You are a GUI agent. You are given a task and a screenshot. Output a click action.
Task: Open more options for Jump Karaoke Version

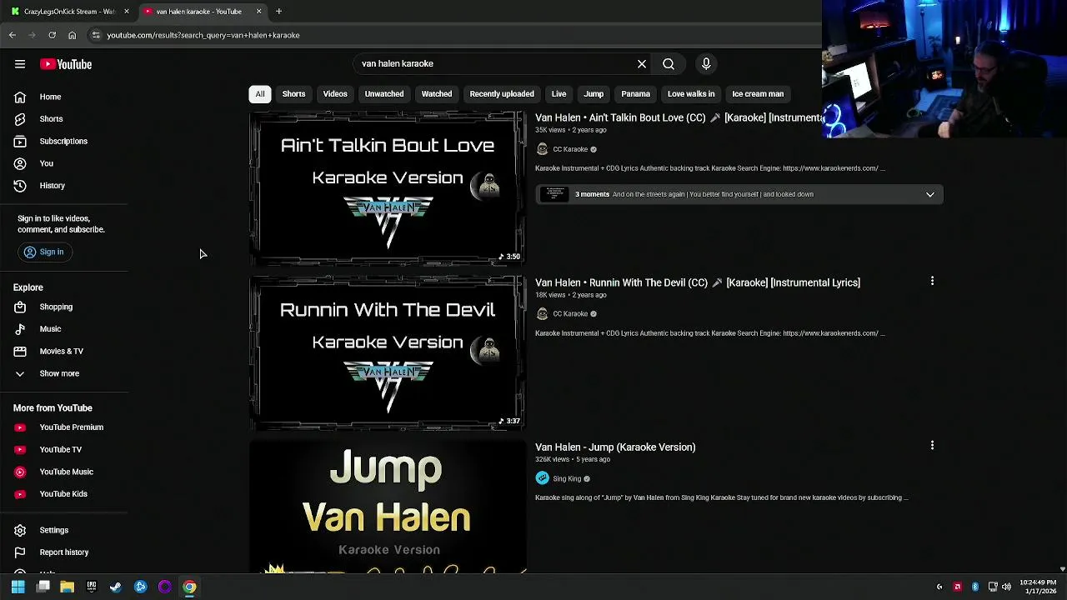pos(932,446)
